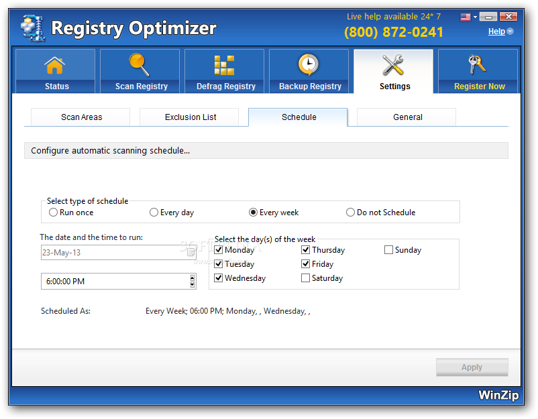The image size is (538, 419).
Task: Click the Register Now keys icon
Action: coord(477,64)
